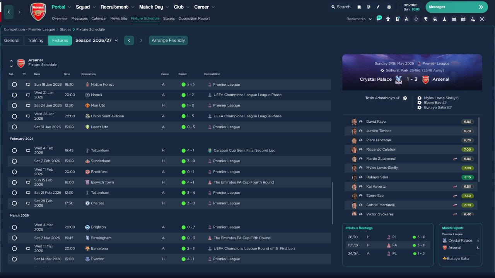Image resolution: width=495 pixels, height=278 pixels.
Task: Open the bookmark ribbon icon beside Search
Action: point(359,7)
